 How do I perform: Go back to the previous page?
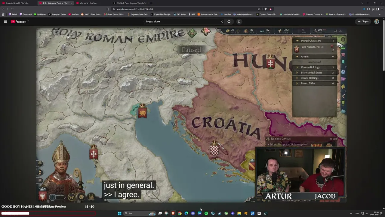click(x=3, y=9)
